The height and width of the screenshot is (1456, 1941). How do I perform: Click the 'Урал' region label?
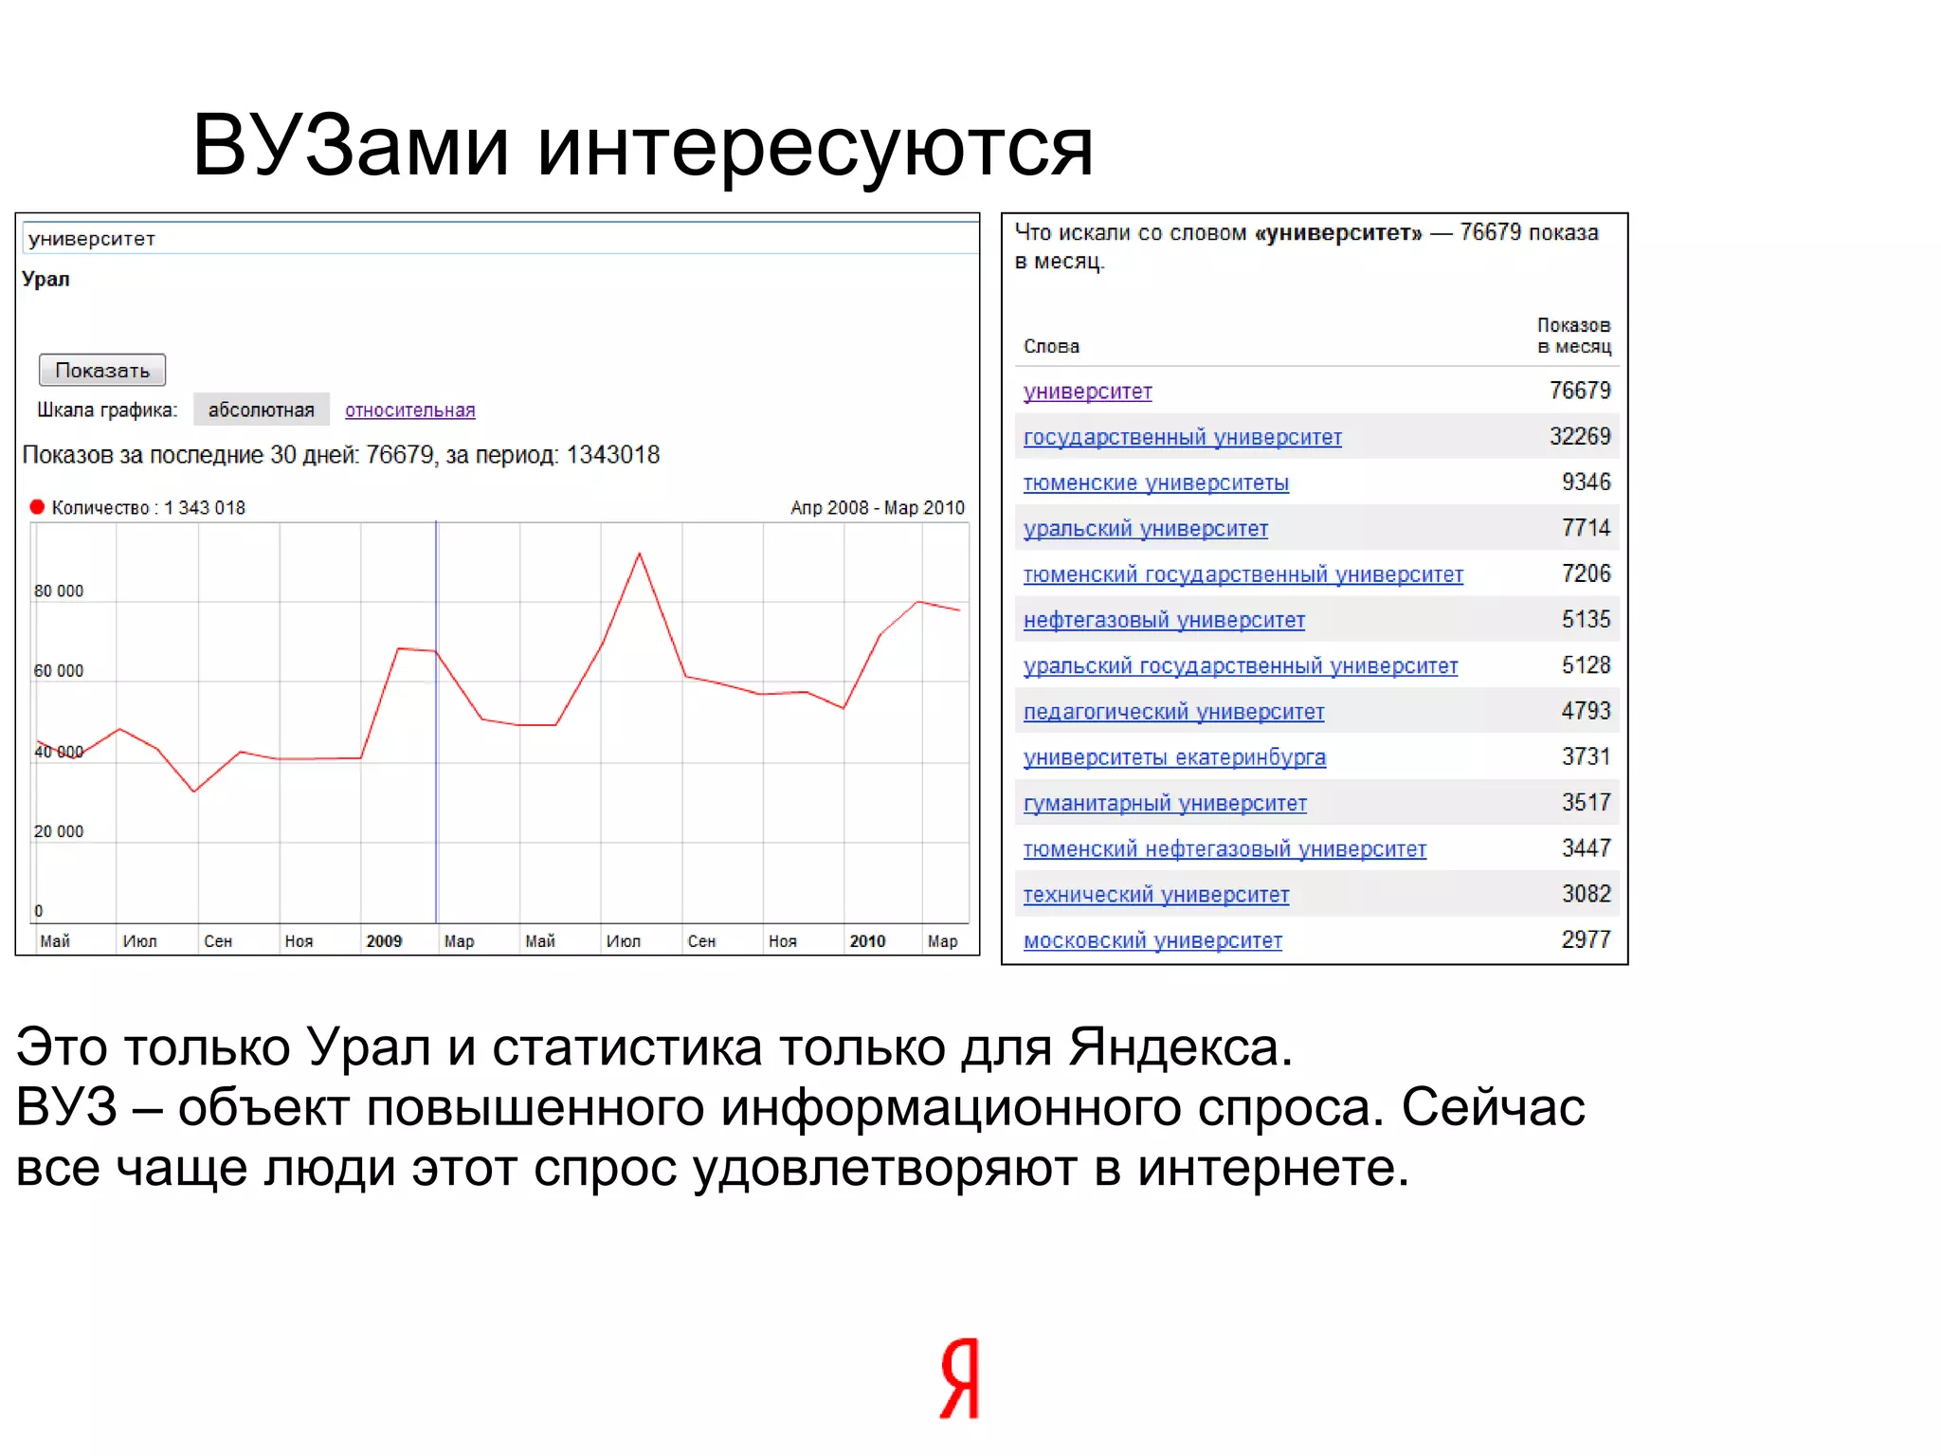(45, 279)
